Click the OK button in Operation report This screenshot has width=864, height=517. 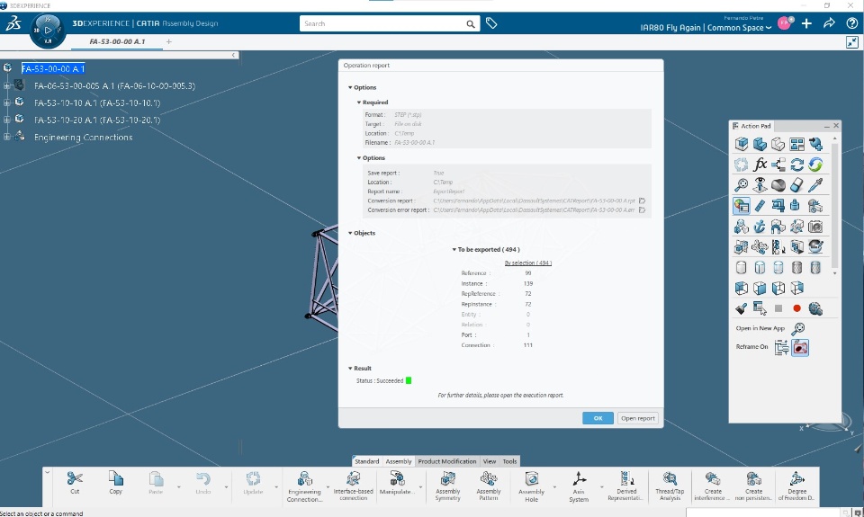tap(598, 418)
